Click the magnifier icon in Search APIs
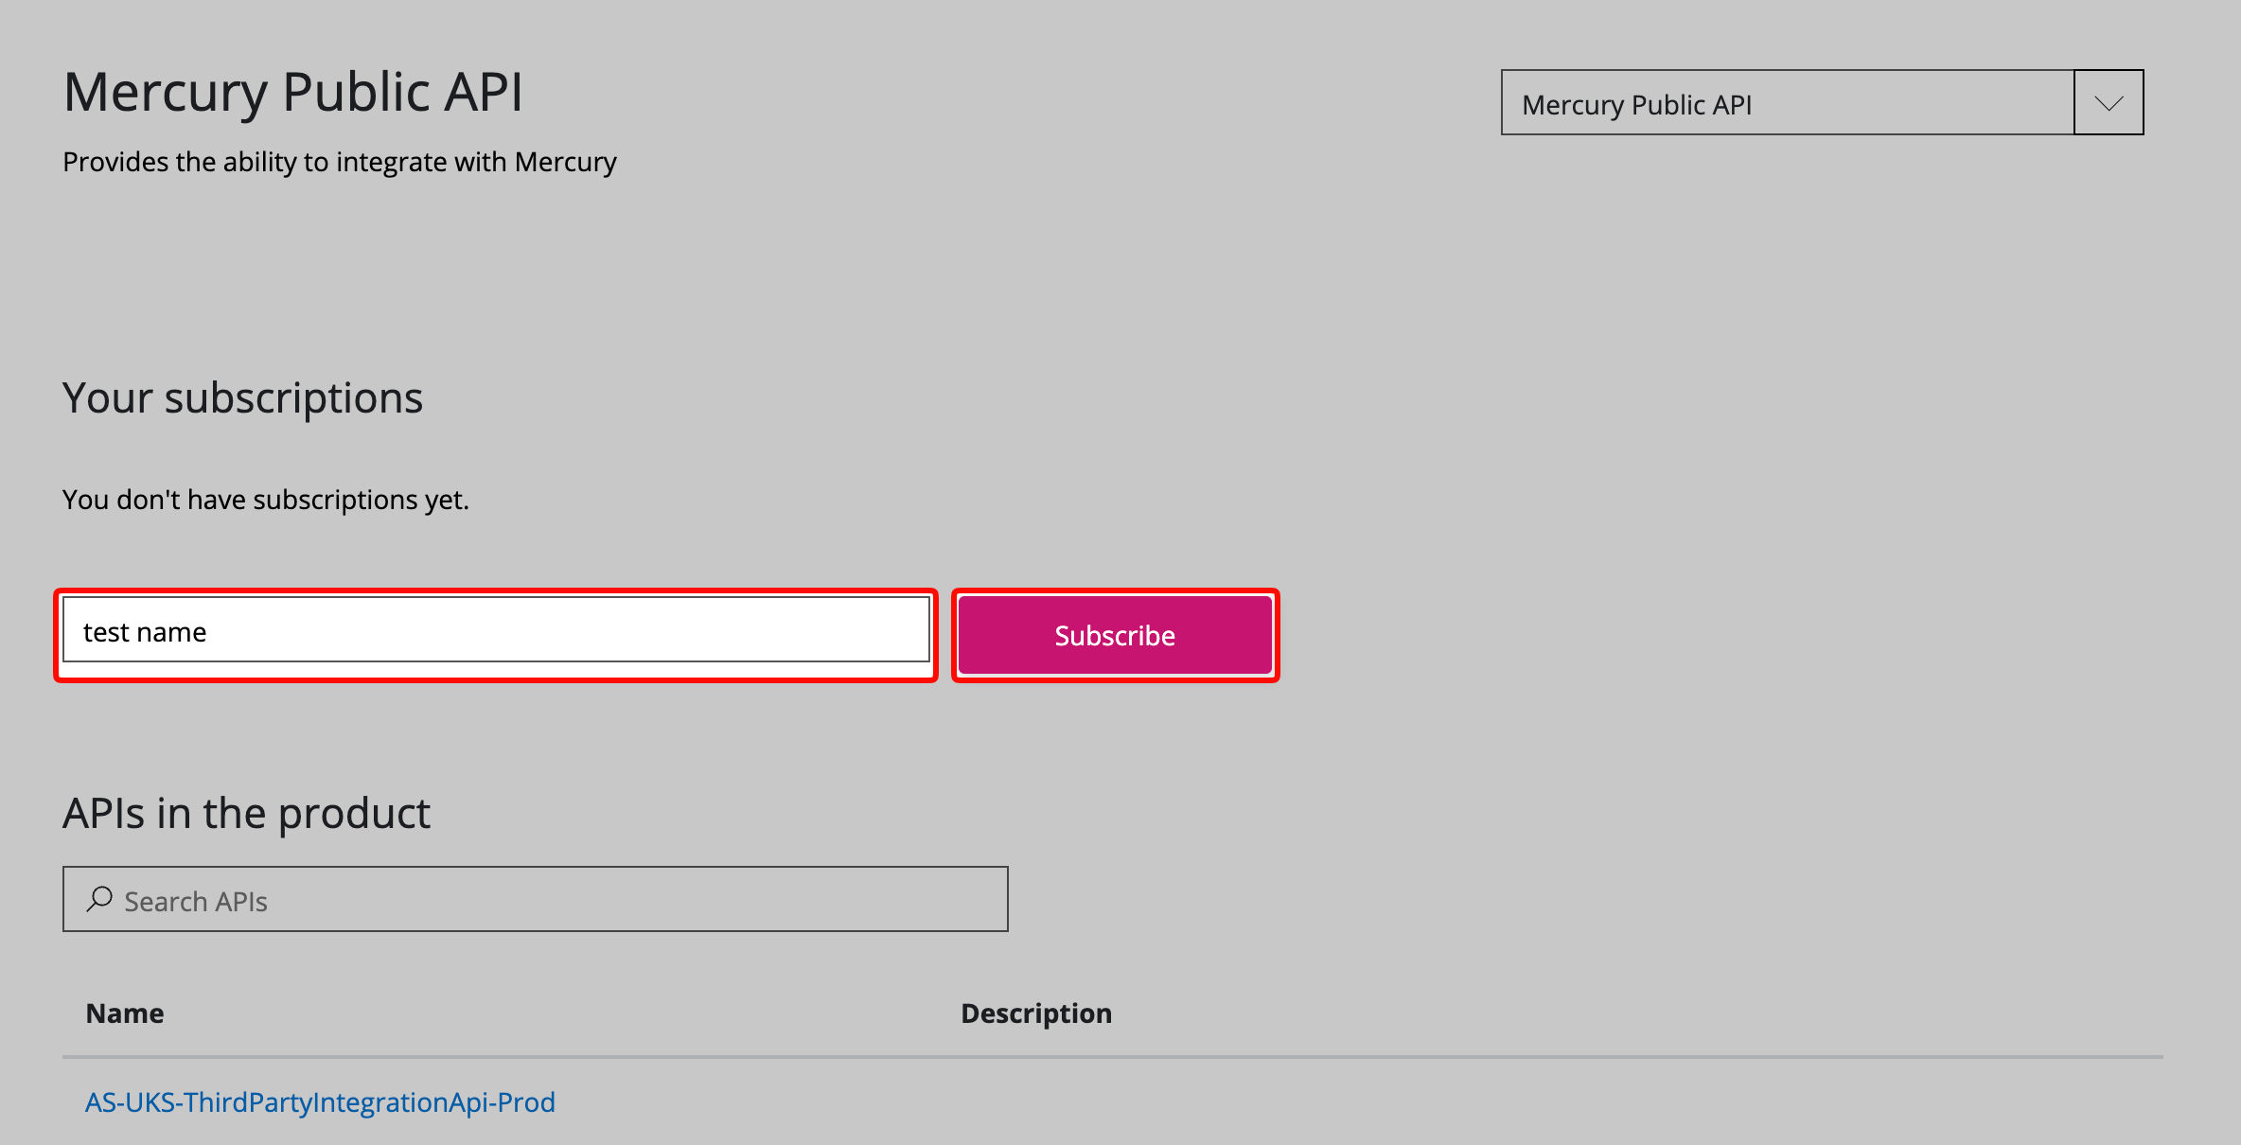This screenshot has height=1145, width=2241. (99, 899)
